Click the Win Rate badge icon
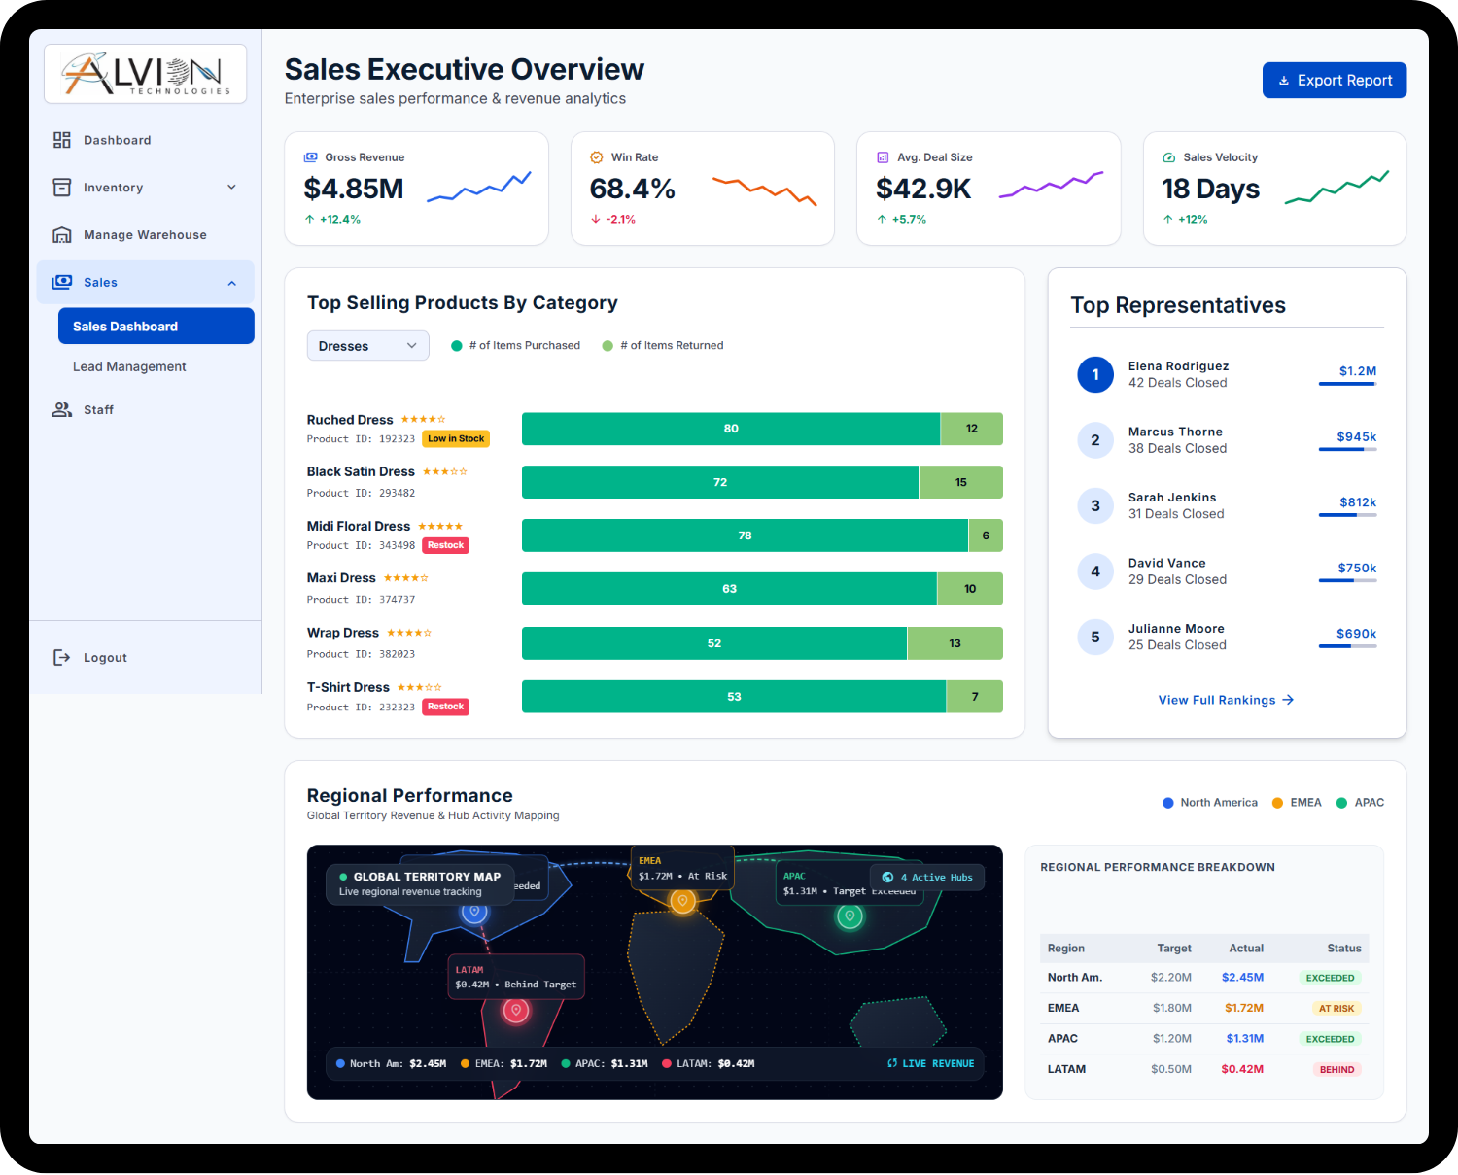 click(x=597, y=157)
